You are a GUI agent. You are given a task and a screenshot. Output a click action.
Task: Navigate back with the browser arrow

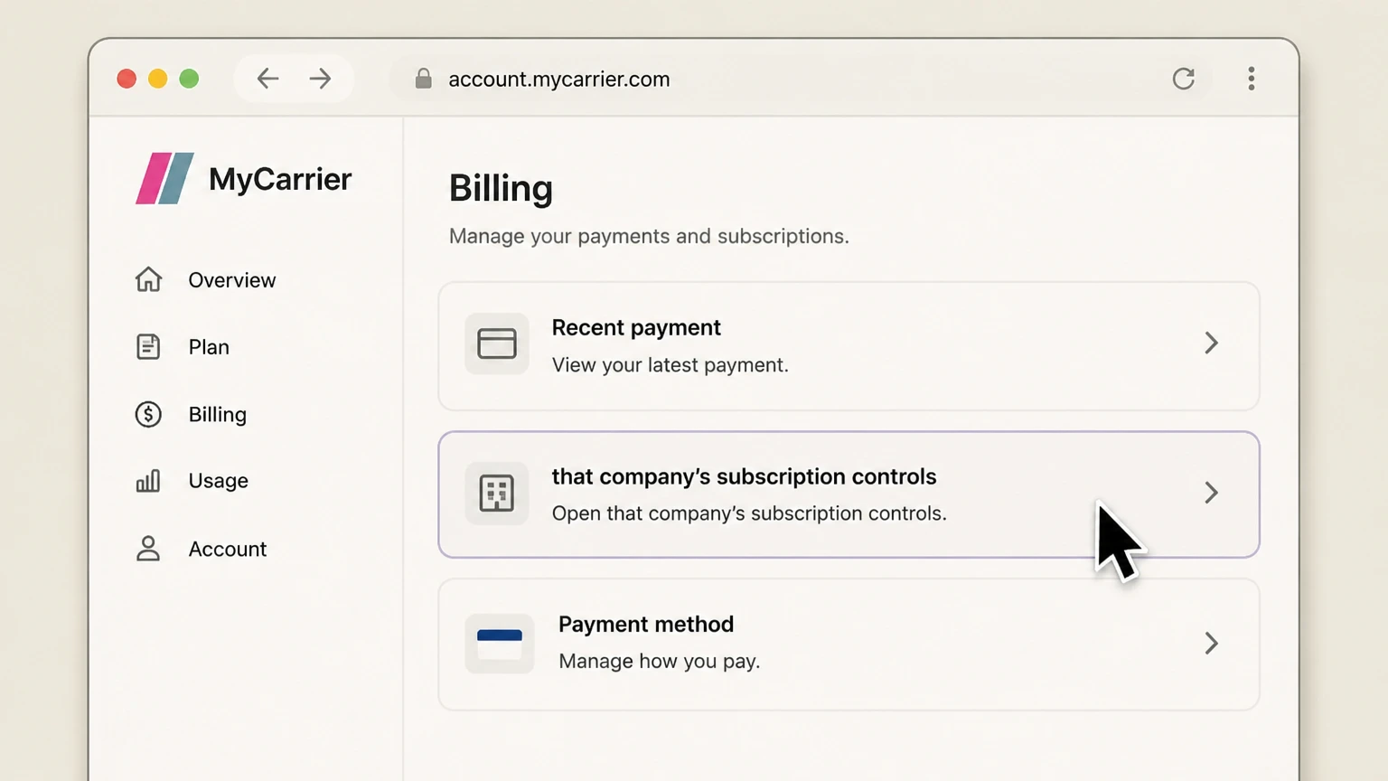coord(267,79)
